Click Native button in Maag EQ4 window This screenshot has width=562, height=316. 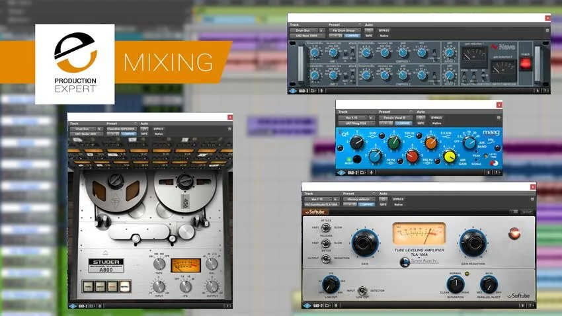(436, 123)
